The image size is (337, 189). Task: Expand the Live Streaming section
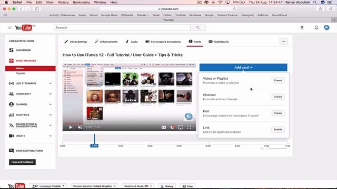point(51,83)
